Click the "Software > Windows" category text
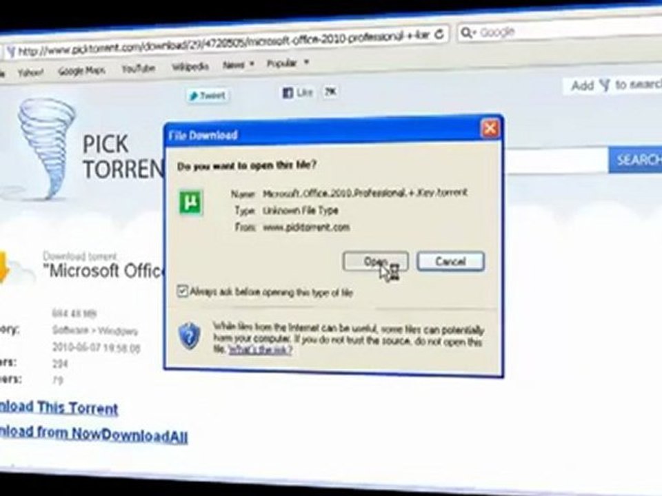Viewport: 662px width, 496px height. (95, 330)
